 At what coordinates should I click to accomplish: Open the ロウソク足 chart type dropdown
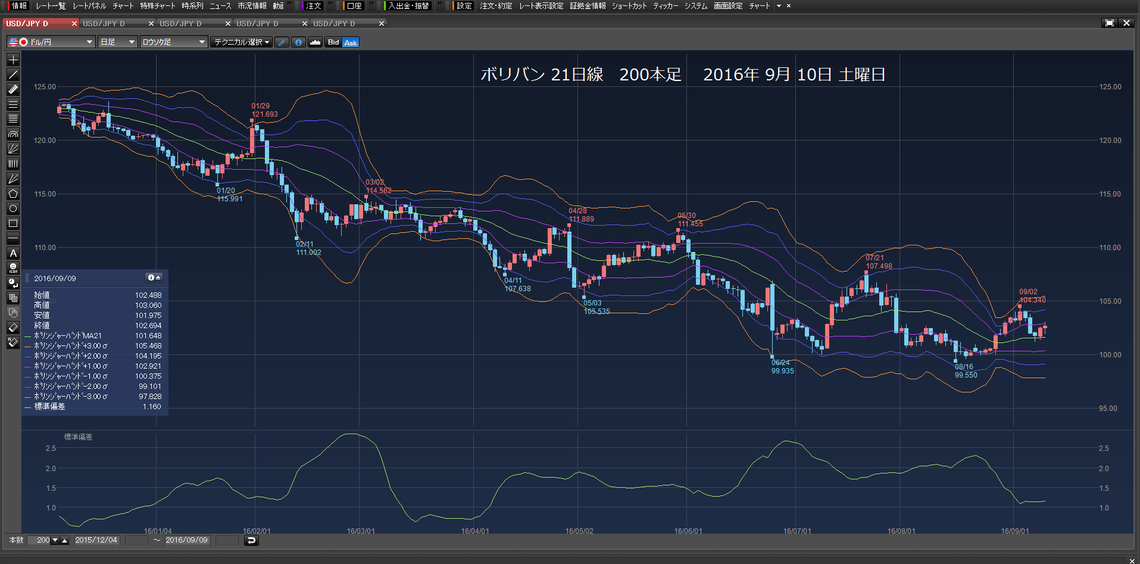[x=173, y=42]
